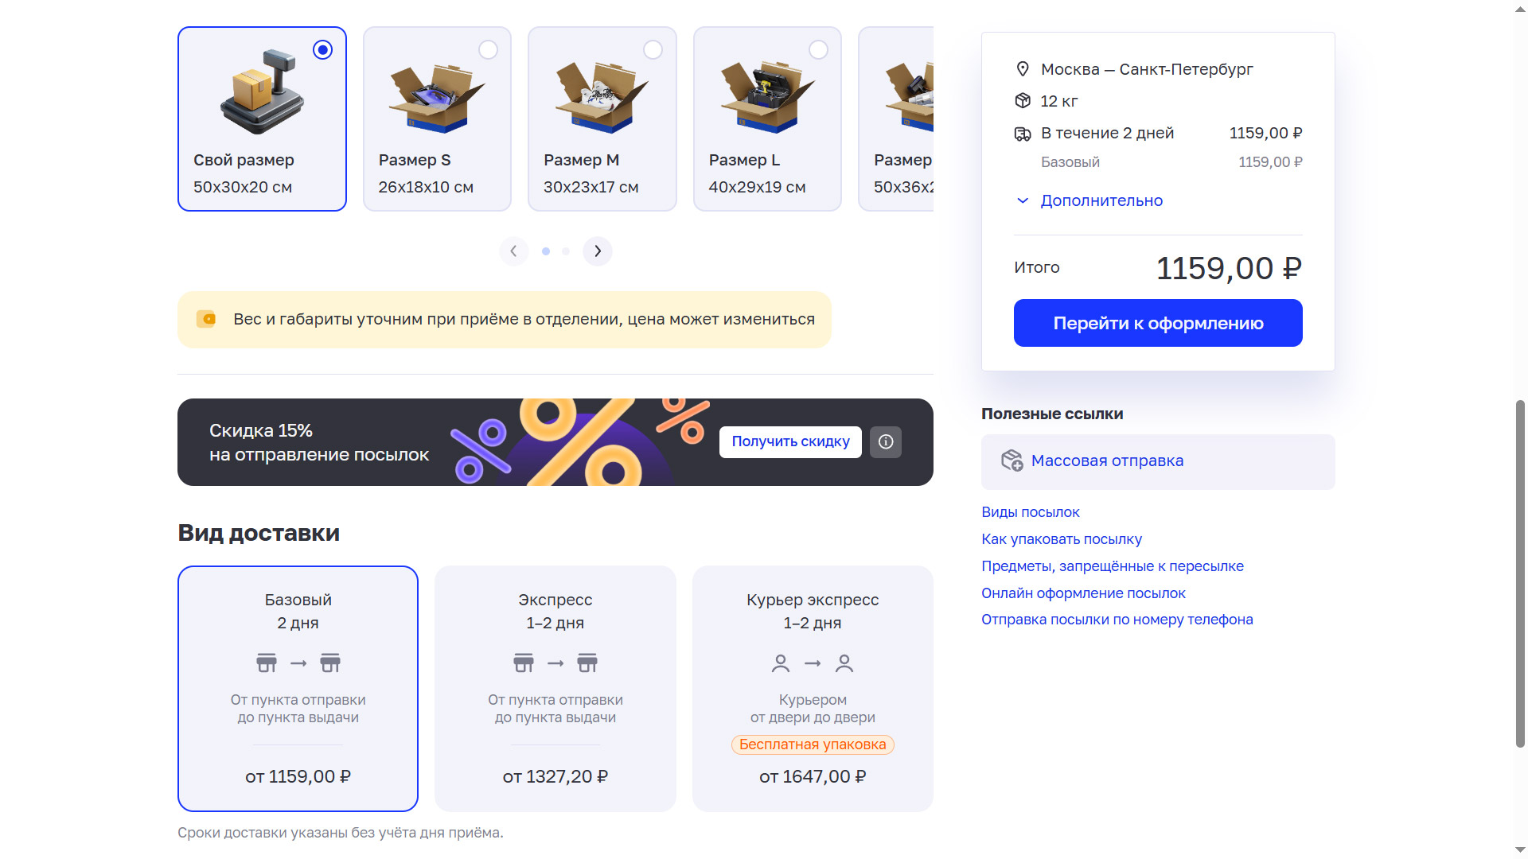Click the previous arrow in size carousel
This screenshot has height=859, width=1528.
(513, 251)
